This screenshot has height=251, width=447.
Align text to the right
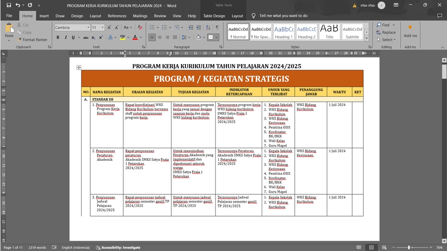click(167, 37)
